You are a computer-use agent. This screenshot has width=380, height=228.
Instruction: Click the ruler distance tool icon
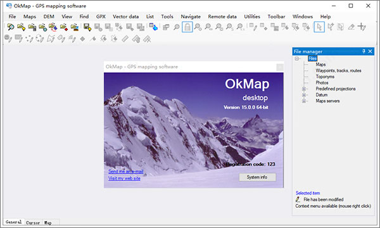(x=125, y=39)
